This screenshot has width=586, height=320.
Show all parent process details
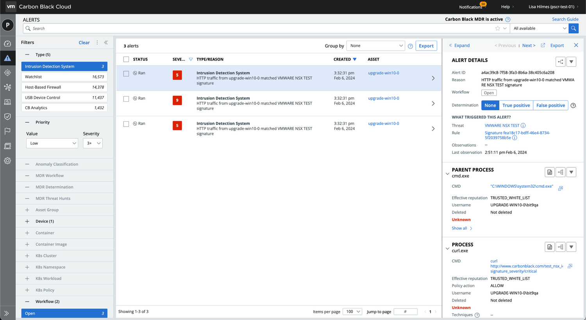coord(462,228)
